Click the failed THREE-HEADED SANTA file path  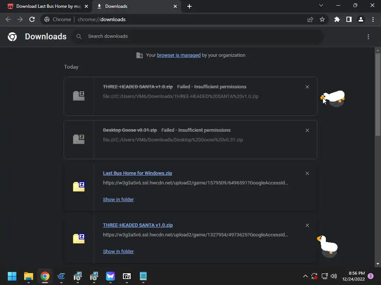pyautogui.click(x=181, y=96)
